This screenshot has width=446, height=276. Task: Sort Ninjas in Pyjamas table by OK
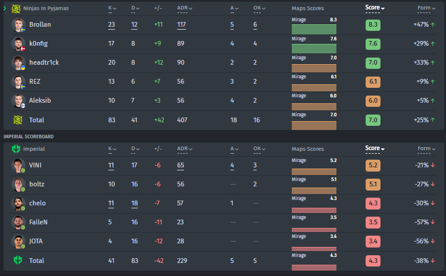259,8
